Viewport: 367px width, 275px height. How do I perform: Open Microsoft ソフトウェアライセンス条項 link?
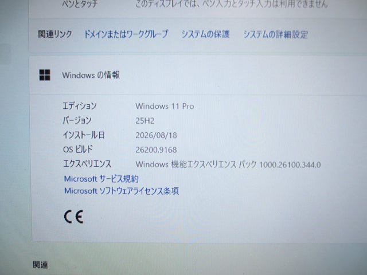122,191
